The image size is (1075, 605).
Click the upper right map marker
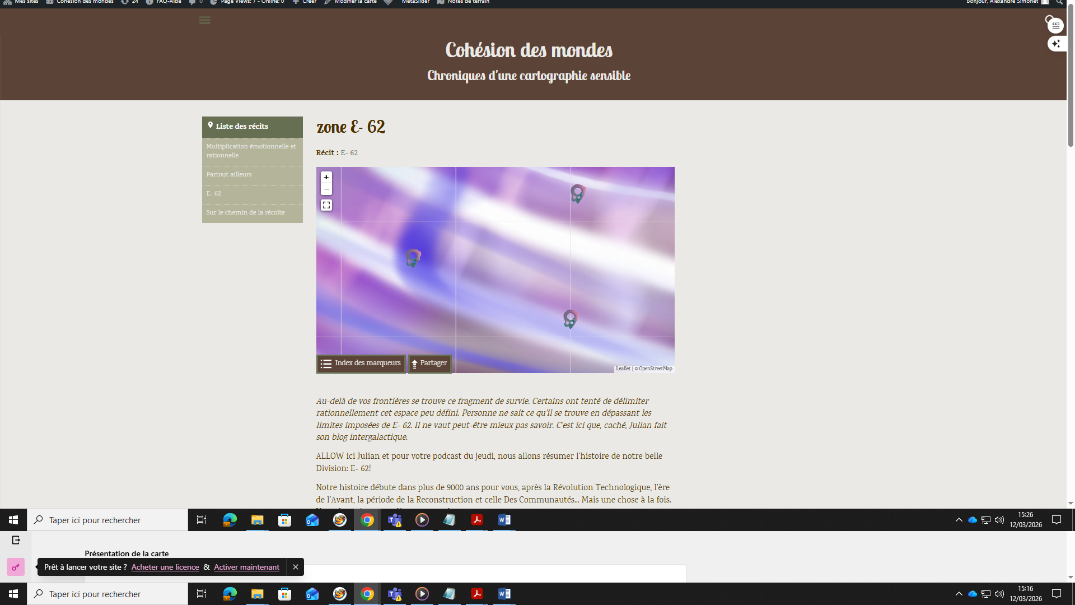point(577,193)
